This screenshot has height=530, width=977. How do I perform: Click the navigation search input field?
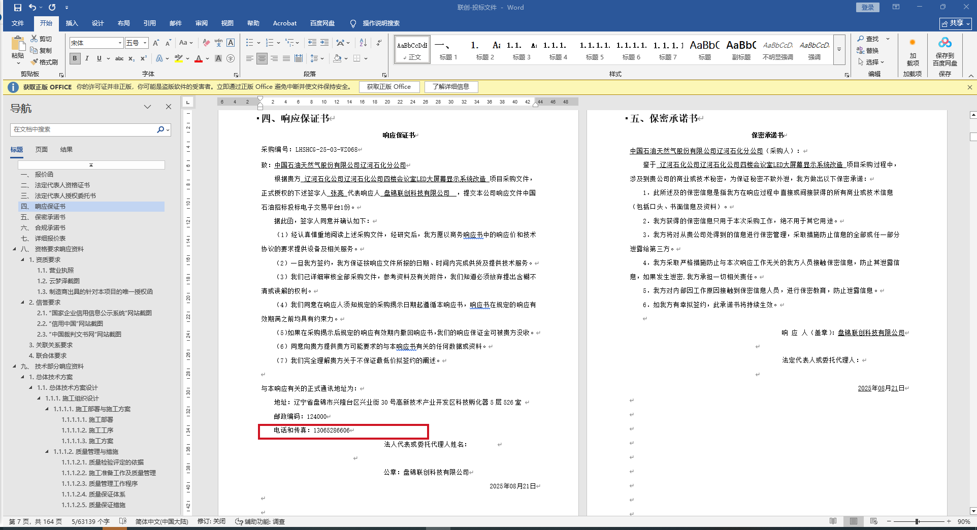coord(84,130)
